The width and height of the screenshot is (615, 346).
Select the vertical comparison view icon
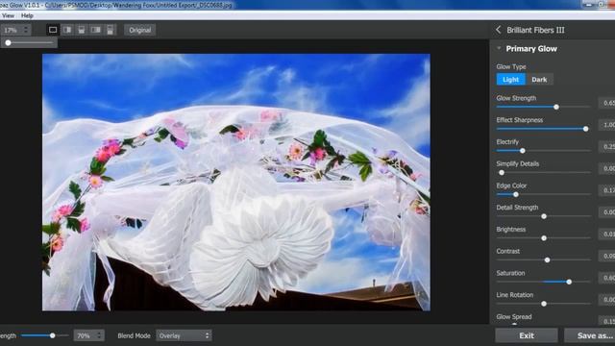point(95,30)
